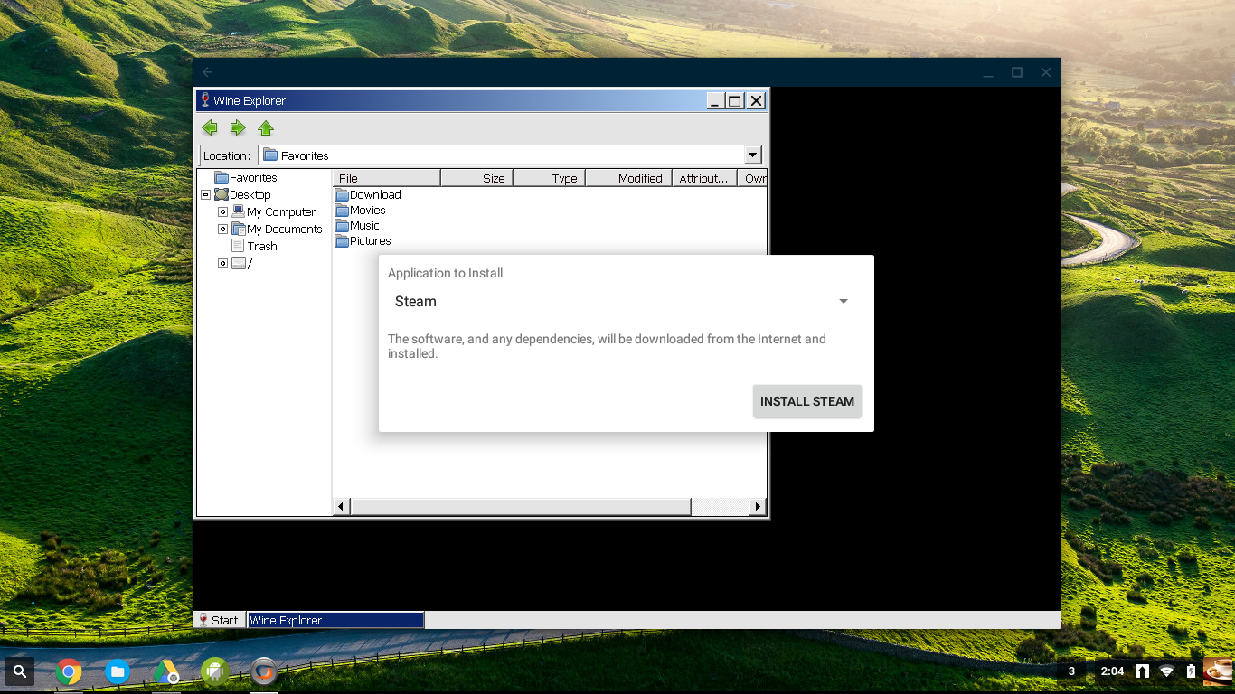The height and width of the screenshot is (694, 1235).
Task: Open the Steam application dropdown
Action: tap(622, 302)
